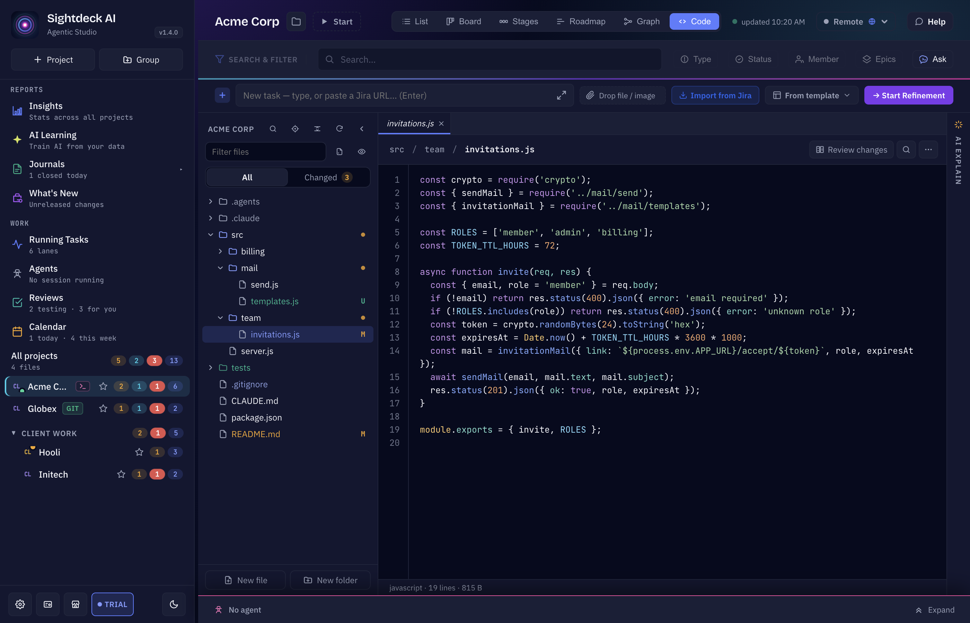The width and height of the screenshot is (970, 623).
Task: Open editor more options ellipsis
Action: click(928, 150)
